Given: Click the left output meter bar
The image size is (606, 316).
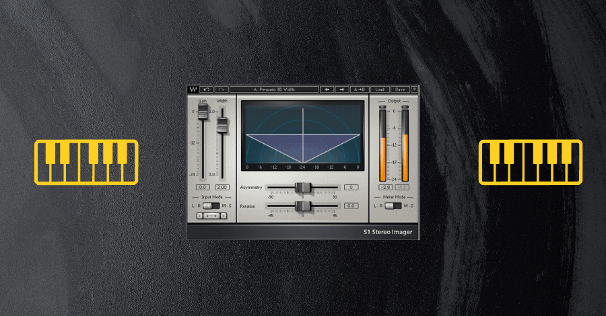Looking at the screenshot, I should (x=382, y=145).
